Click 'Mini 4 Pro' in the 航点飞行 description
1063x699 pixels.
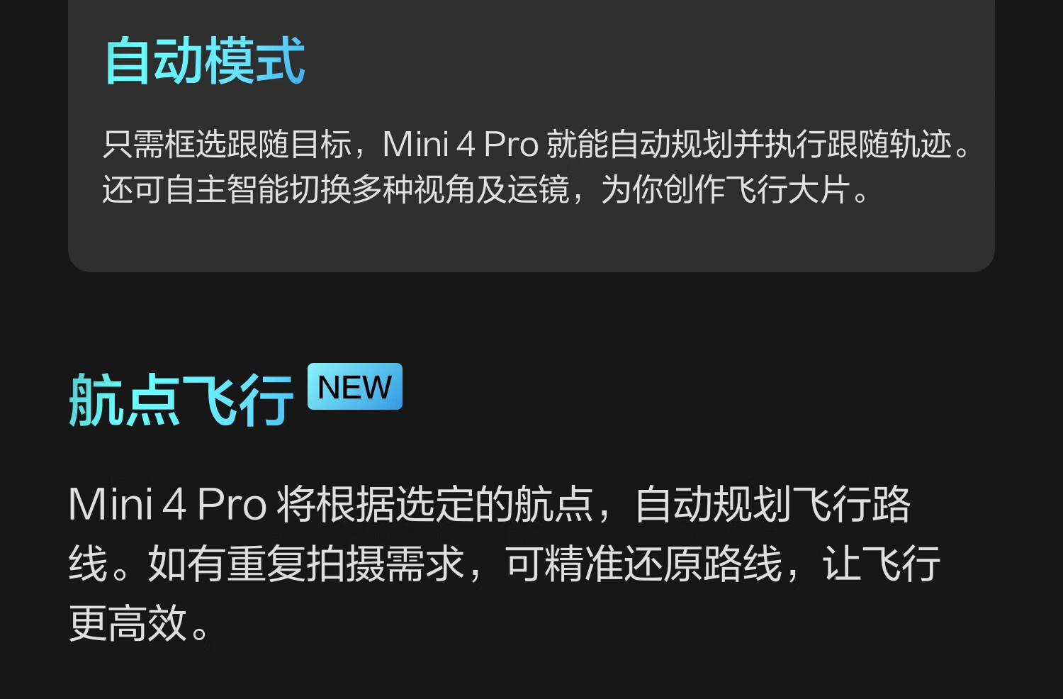[167, 505]
